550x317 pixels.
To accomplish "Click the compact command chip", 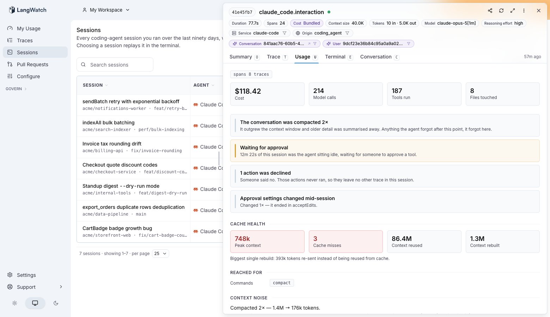I will (x=282, y=283).
